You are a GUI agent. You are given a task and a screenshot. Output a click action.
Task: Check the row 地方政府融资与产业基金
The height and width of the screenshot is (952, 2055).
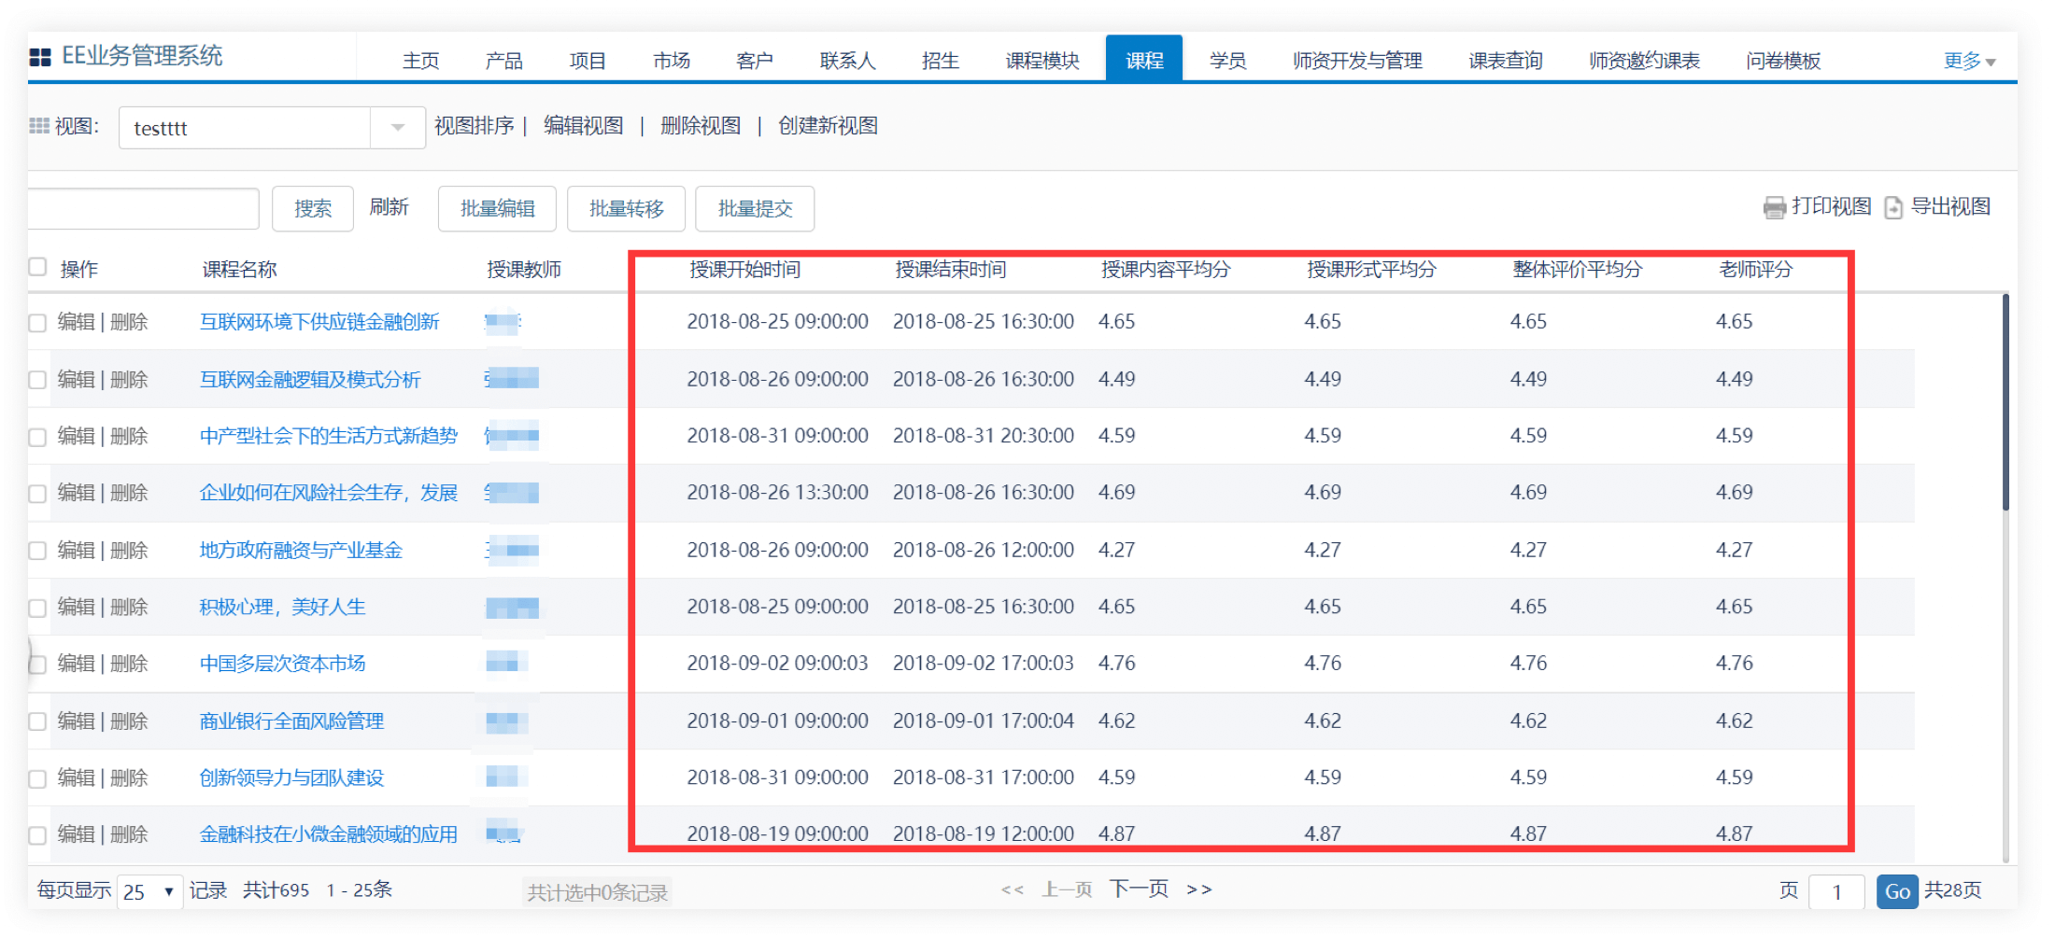(37, 551)
